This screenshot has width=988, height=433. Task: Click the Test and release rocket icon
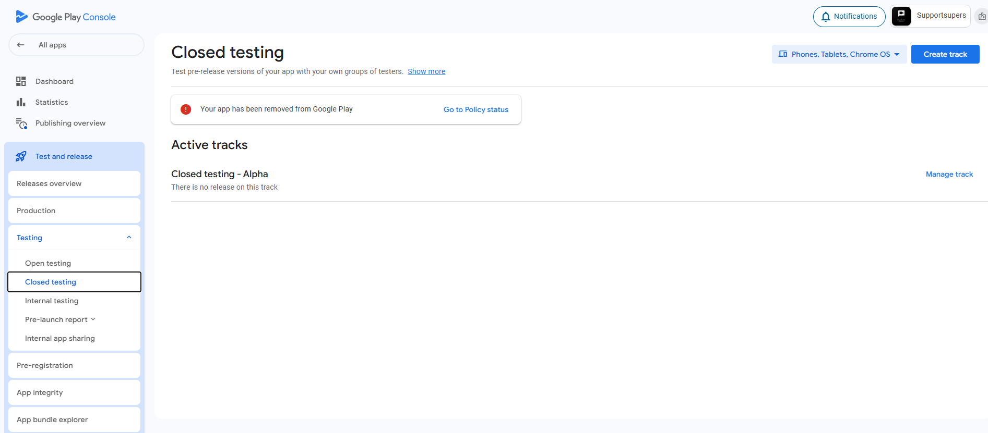click(x=21, y=156)
